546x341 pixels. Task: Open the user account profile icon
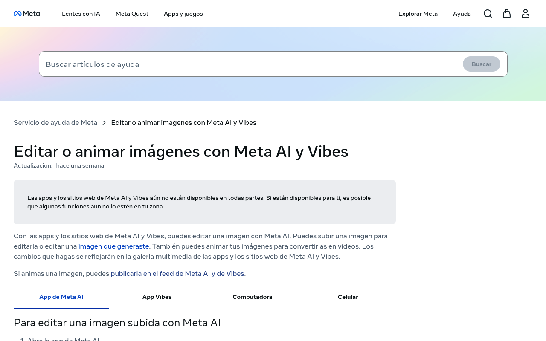click(x=526, y=14)
